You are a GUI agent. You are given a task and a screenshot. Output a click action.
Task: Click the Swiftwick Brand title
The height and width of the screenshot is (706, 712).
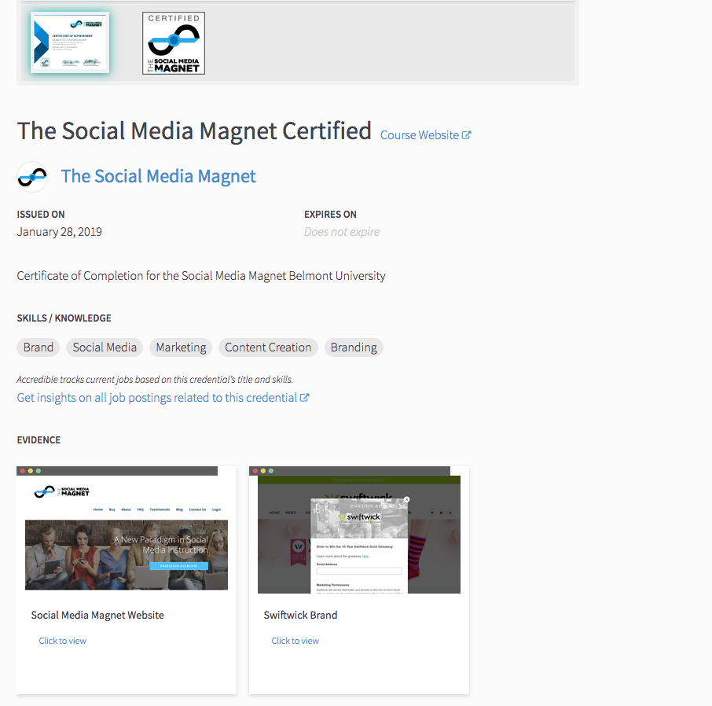pyautogui.click(x=301, y=615)
